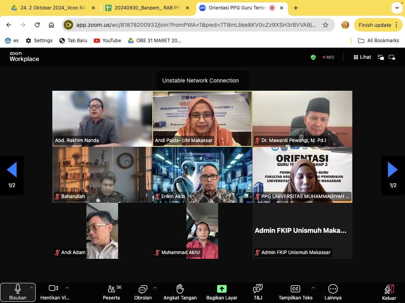This screenshot has width=405, height=303.
Task: Open the YouTube bookmark
Action: click(x=107, y=41)
